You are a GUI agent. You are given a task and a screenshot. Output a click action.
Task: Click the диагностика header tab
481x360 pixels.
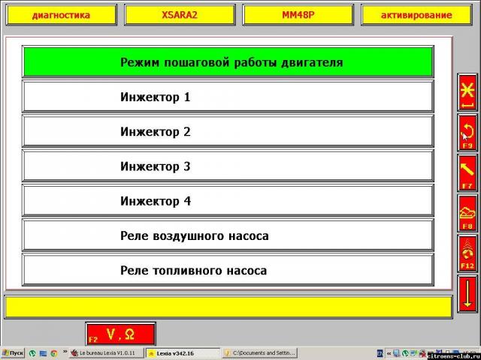pyautogui.click(x=62, y=15)
